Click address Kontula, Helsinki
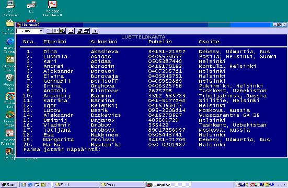Image resolution: width=288 pixels, height=188 pixels. tap(227, 66)
